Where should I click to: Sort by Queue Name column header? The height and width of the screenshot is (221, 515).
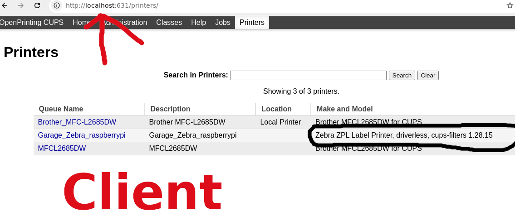[61, 109]
